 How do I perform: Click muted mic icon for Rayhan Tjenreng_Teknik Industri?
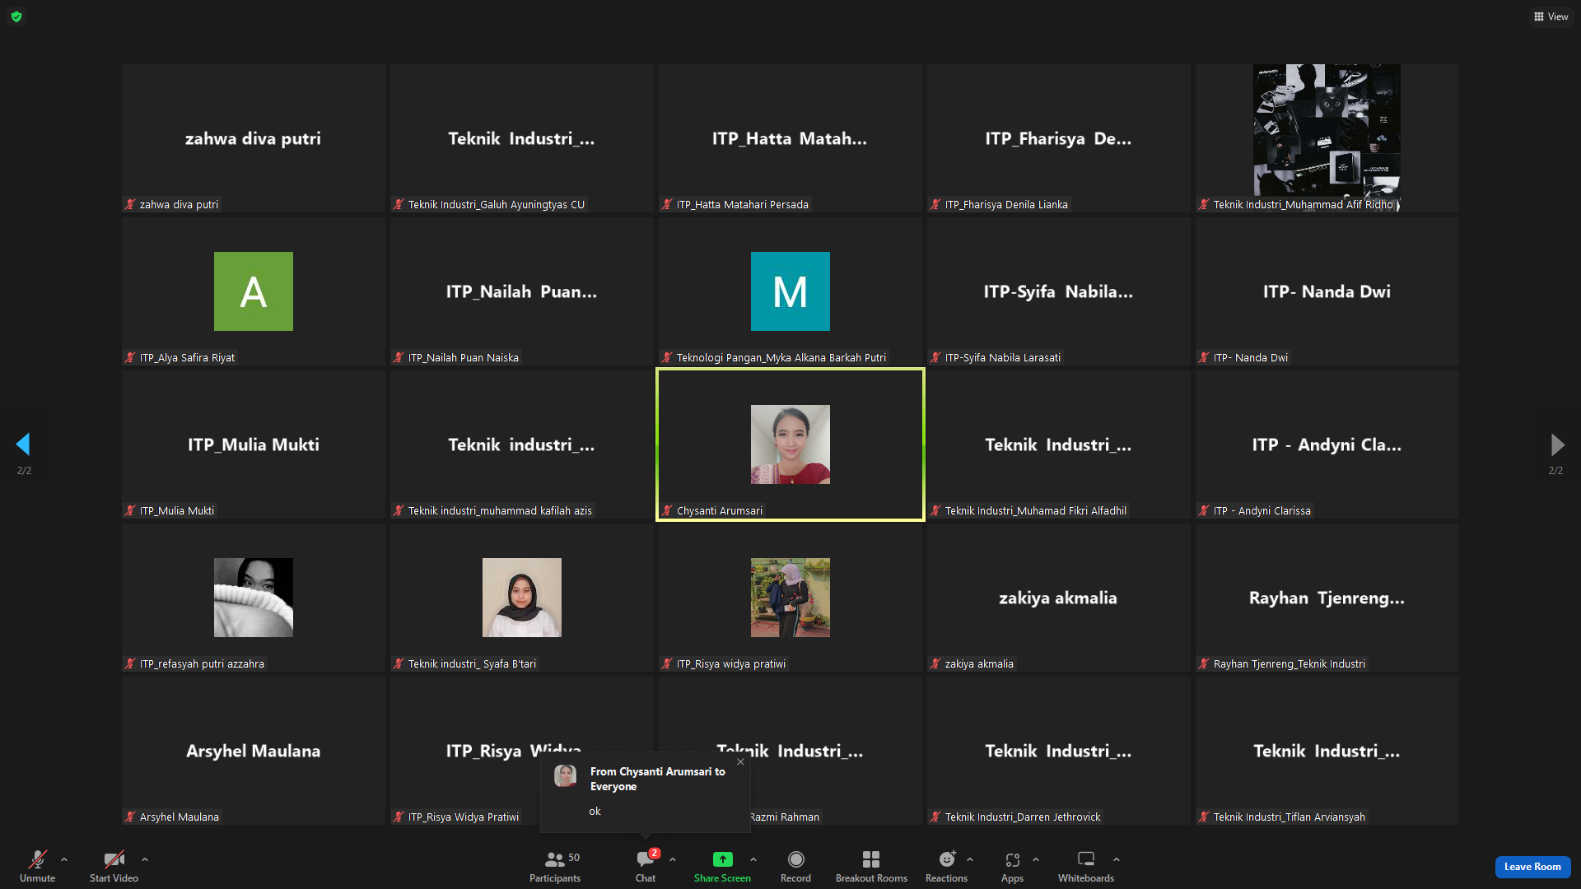click(1204, 663)
